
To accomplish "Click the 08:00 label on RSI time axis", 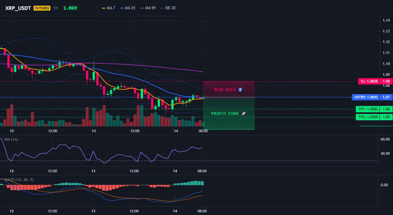I will [202, 171].
